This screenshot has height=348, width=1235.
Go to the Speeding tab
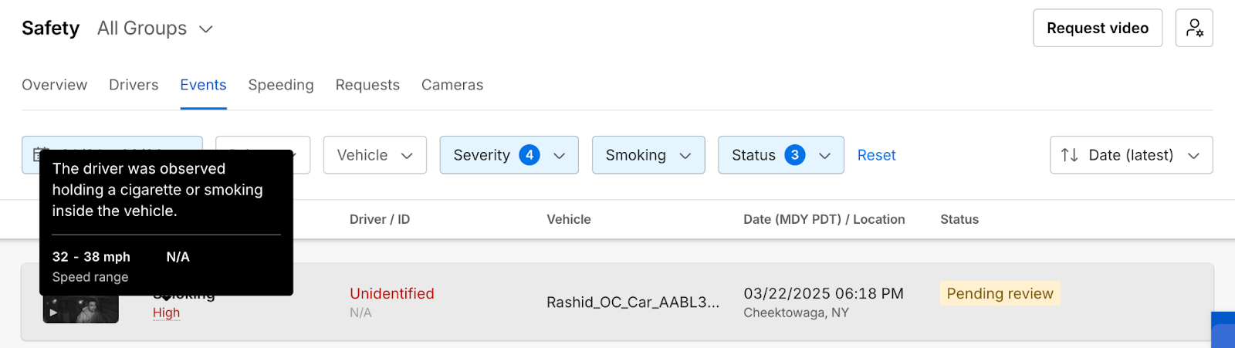pyautogui.click(x=281, y=85)
